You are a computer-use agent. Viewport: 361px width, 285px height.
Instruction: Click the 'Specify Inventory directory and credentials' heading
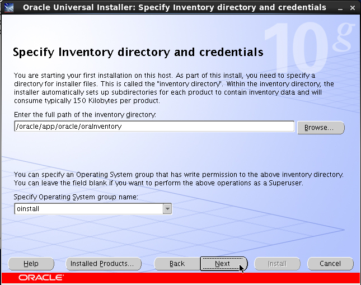(138, 52)
